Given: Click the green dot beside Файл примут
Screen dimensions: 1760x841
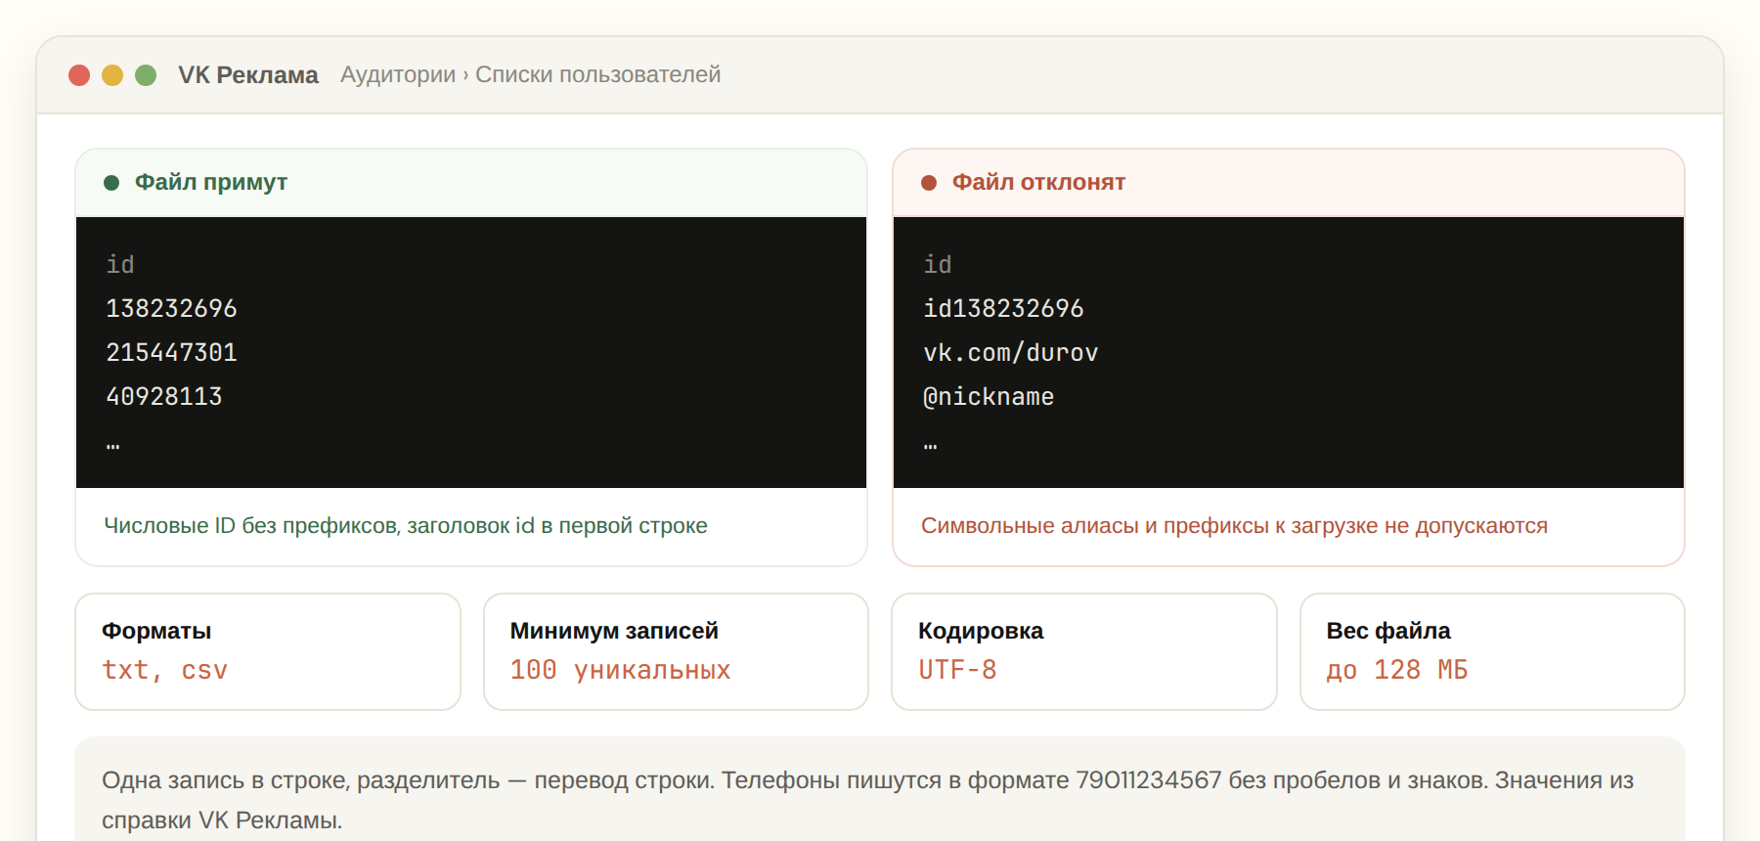Looking at the screenshot, I should coord(111,183).
